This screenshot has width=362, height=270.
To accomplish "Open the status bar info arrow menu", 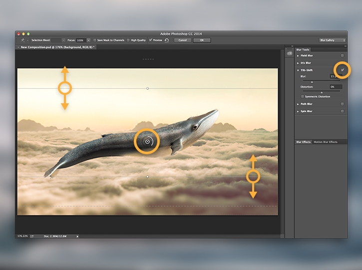I will [77, 236].
